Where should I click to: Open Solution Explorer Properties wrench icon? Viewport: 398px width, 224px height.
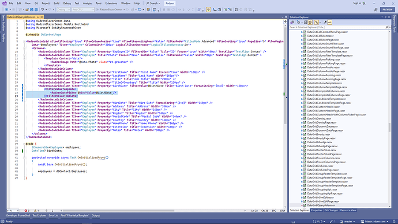[x=325, y=23]
